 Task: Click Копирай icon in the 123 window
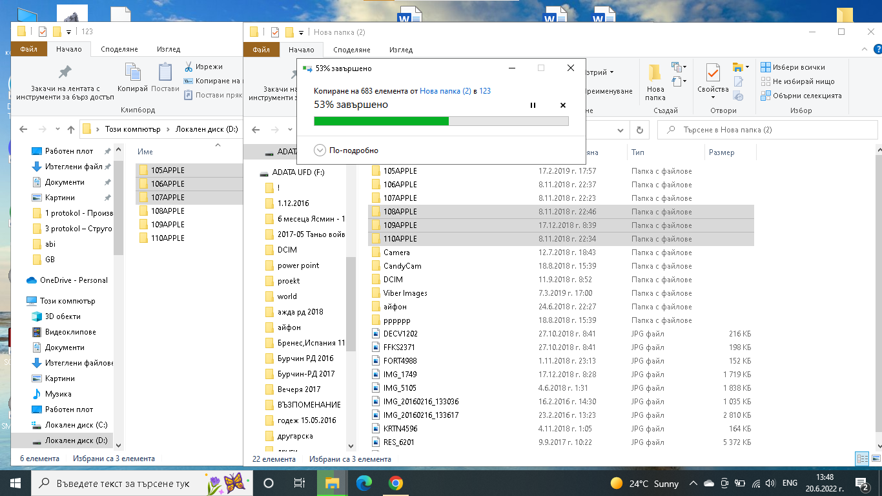pos(132,78)
